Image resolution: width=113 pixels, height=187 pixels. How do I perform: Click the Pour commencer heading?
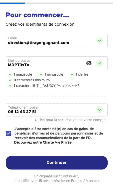37,15
